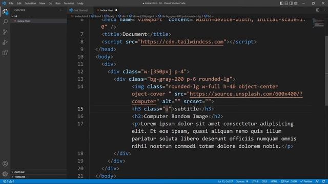Click Spaces indentation status item
Image resolution: width=328 pixels, height=184 pixels.
[x=242, y=181]
